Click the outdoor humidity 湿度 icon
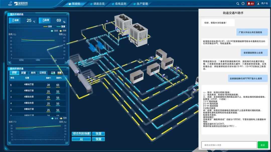 (44, 20)
